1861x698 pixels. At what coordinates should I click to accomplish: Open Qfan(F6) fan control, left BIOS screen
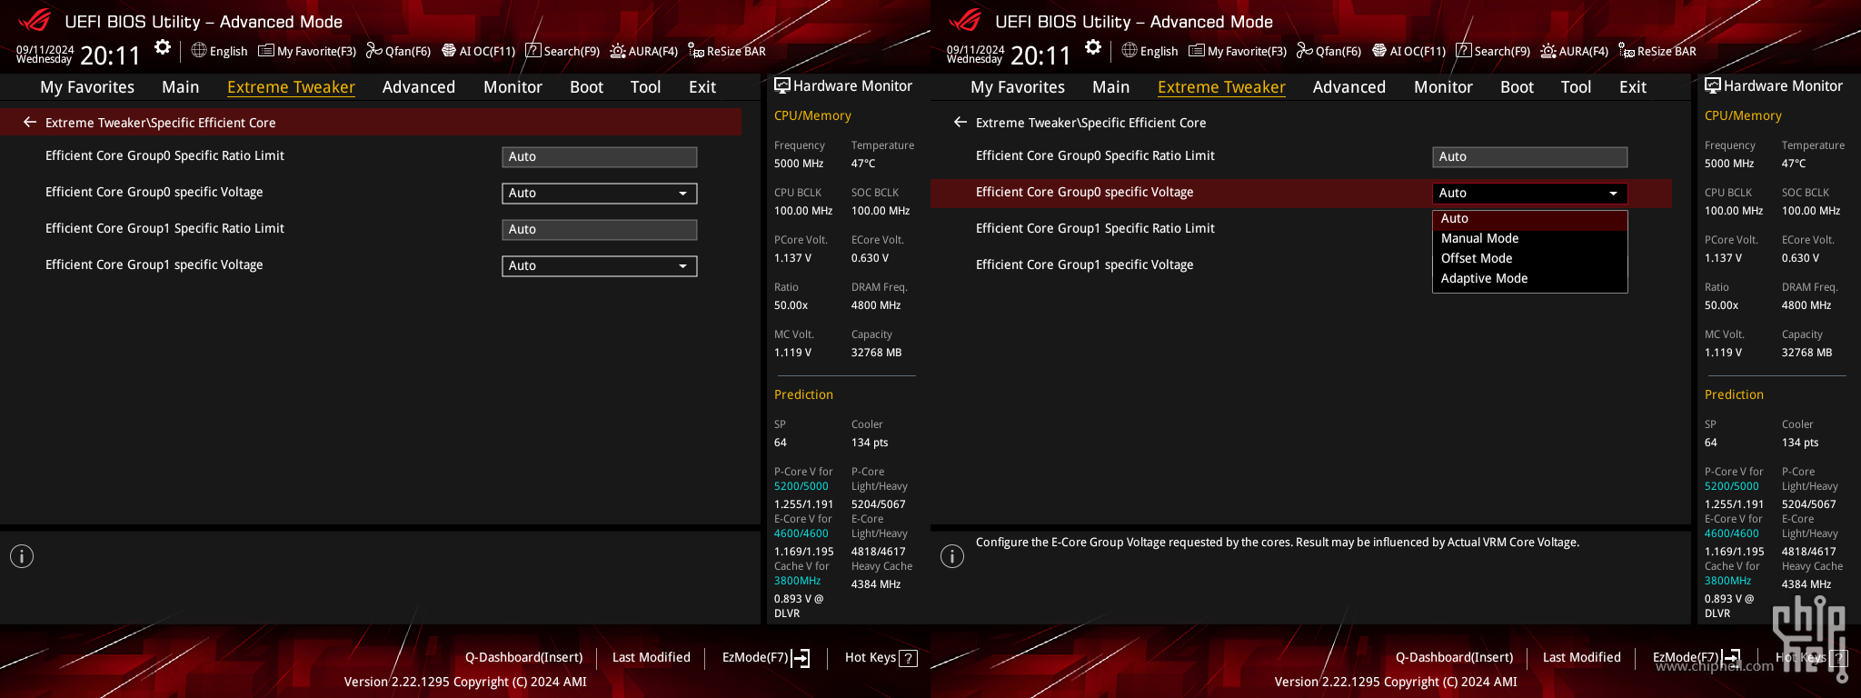click(398, 51)
